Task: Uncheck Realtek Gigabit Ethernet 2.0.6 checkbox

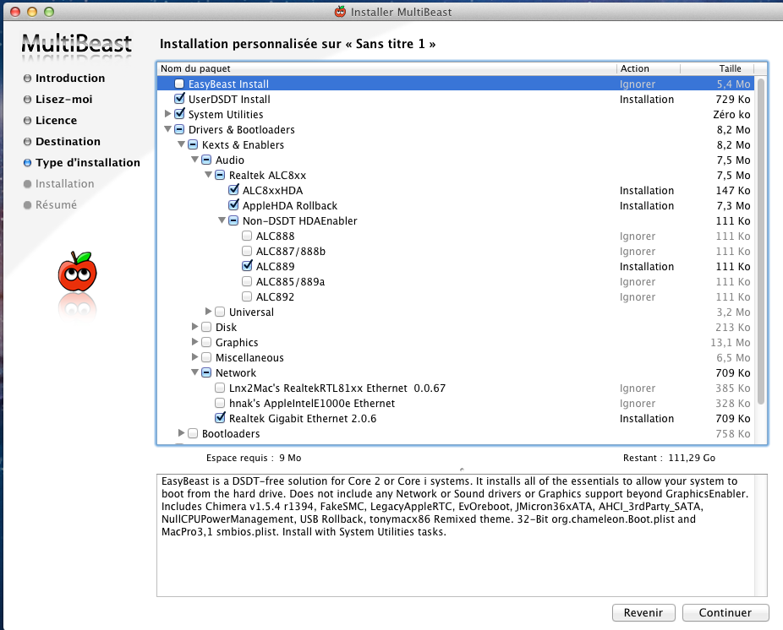Action: tap(220, 418)
